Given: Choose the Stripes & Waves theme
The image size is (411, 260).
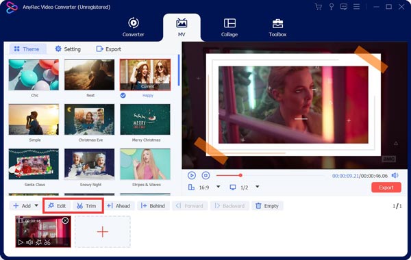Looking at the screenshot, I should 145,164.
